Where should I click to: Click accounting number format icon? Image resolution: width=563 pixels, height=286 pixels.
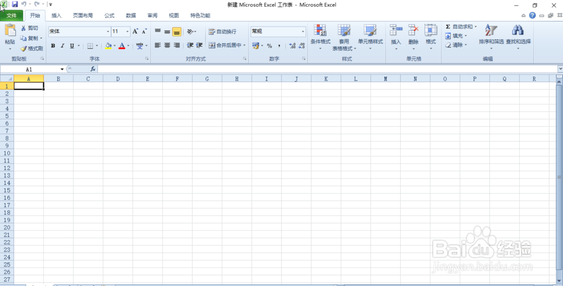tap(256, 46)
